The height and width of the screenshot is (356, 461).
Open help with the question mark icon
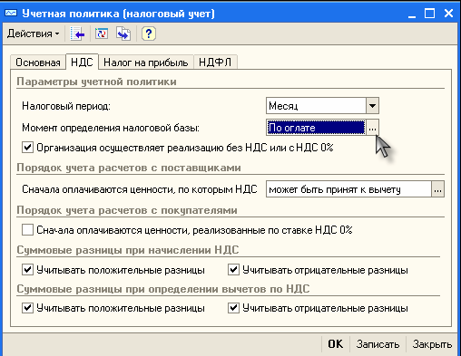[x=148, y=34]
